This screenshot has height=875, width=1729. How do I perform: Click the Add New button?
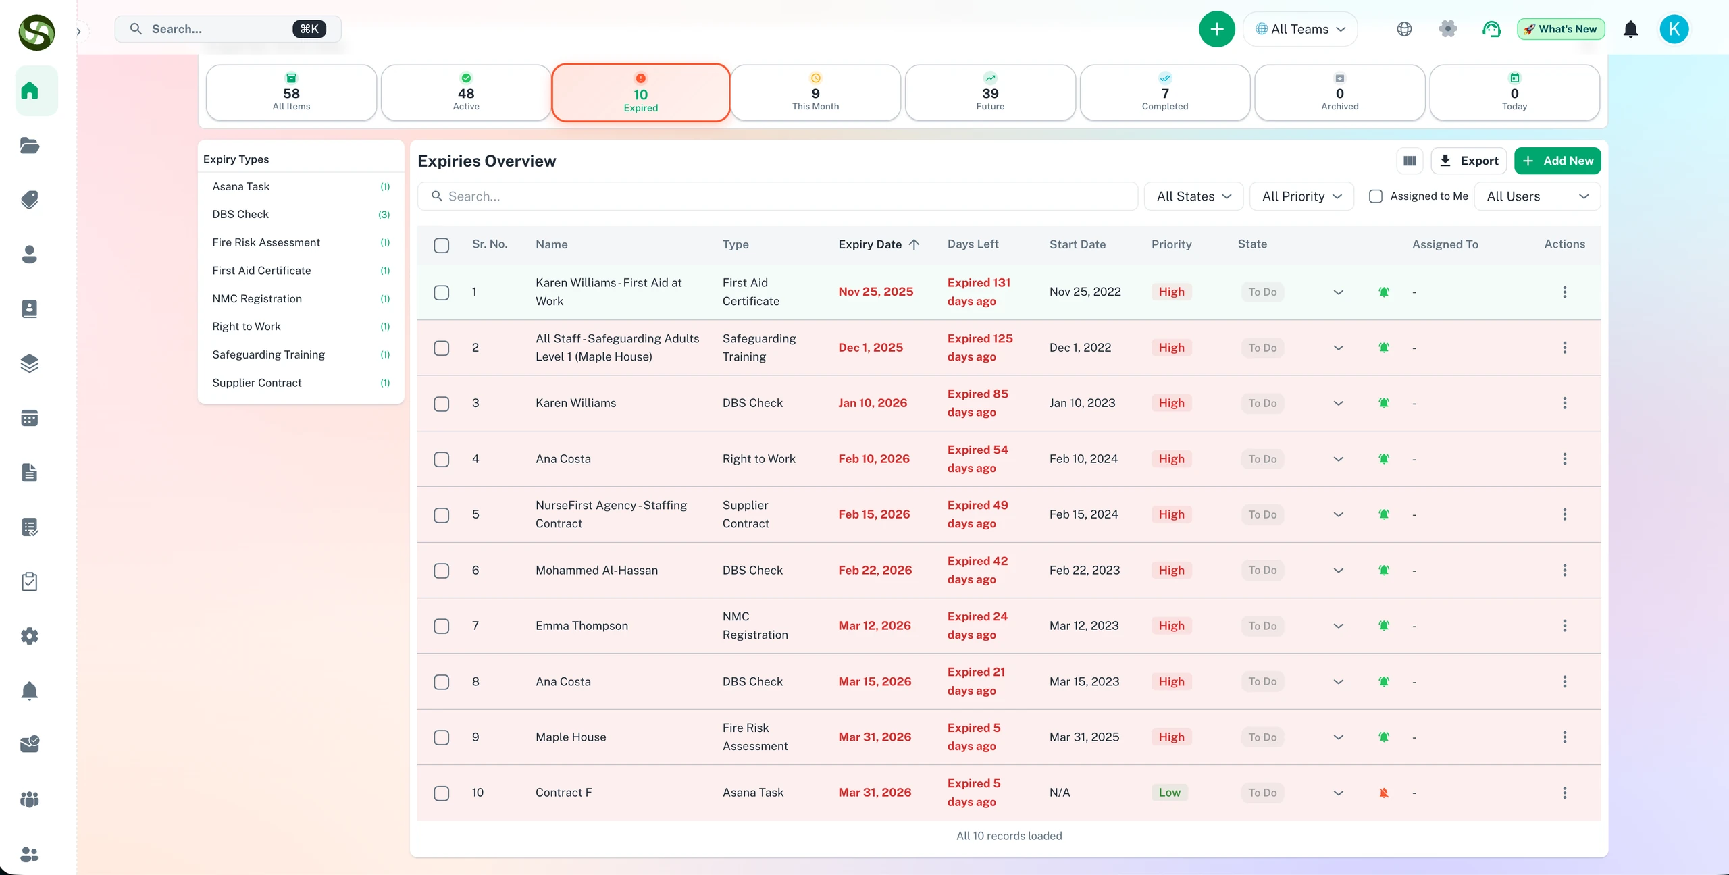1557,161
